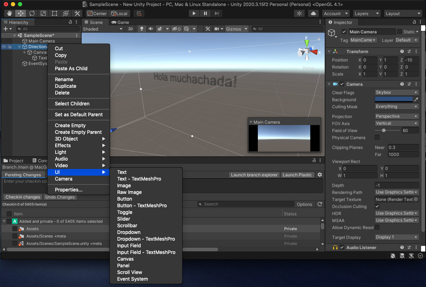Open the Tag MainCamera dropdown
Screen dimensions: 426x287
pos(363,40)
